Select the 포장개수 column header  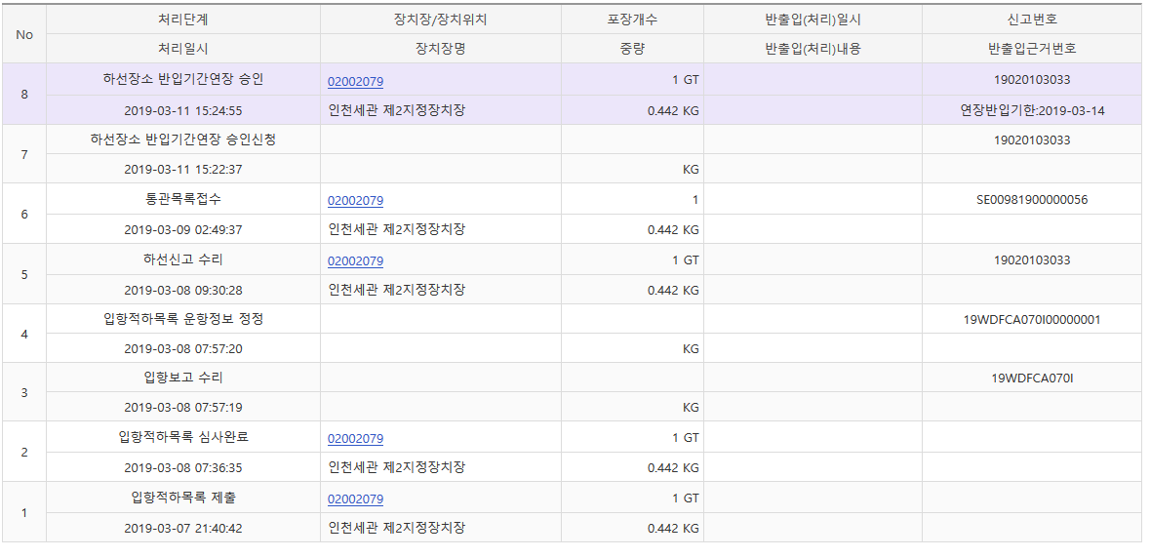pyautogui.click(x=631, y=20)
